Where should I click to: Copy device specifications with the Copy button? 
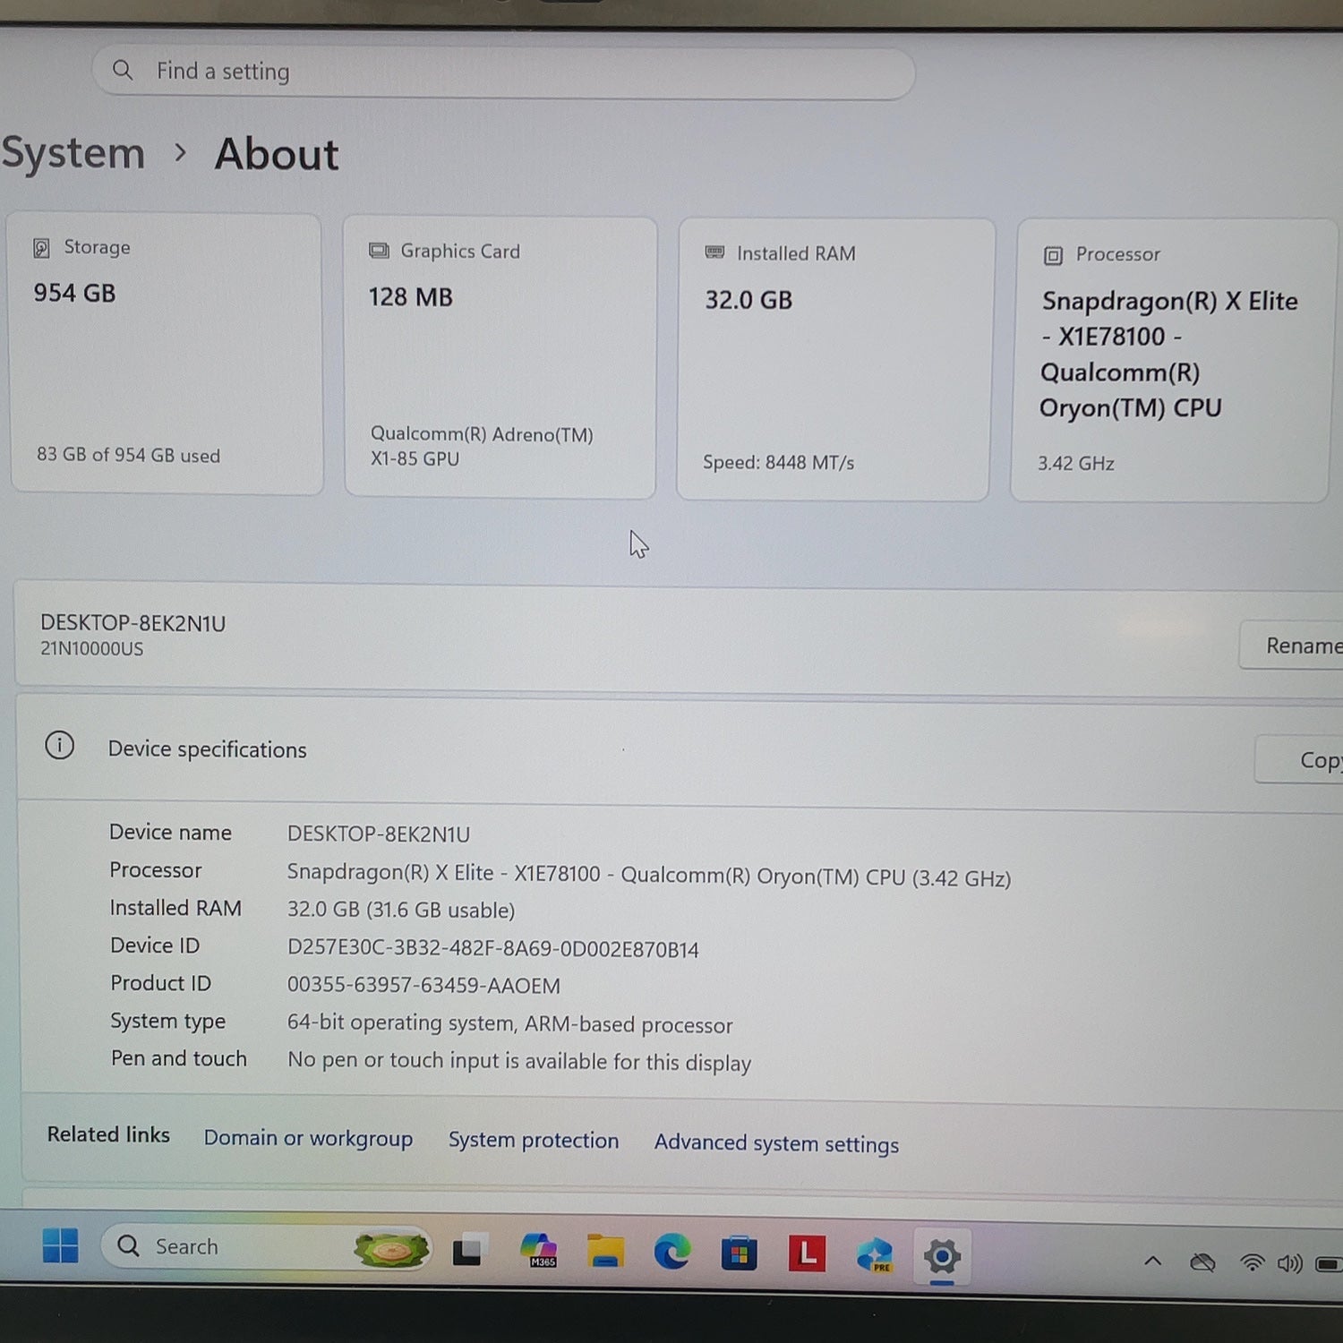[1299, 760]
